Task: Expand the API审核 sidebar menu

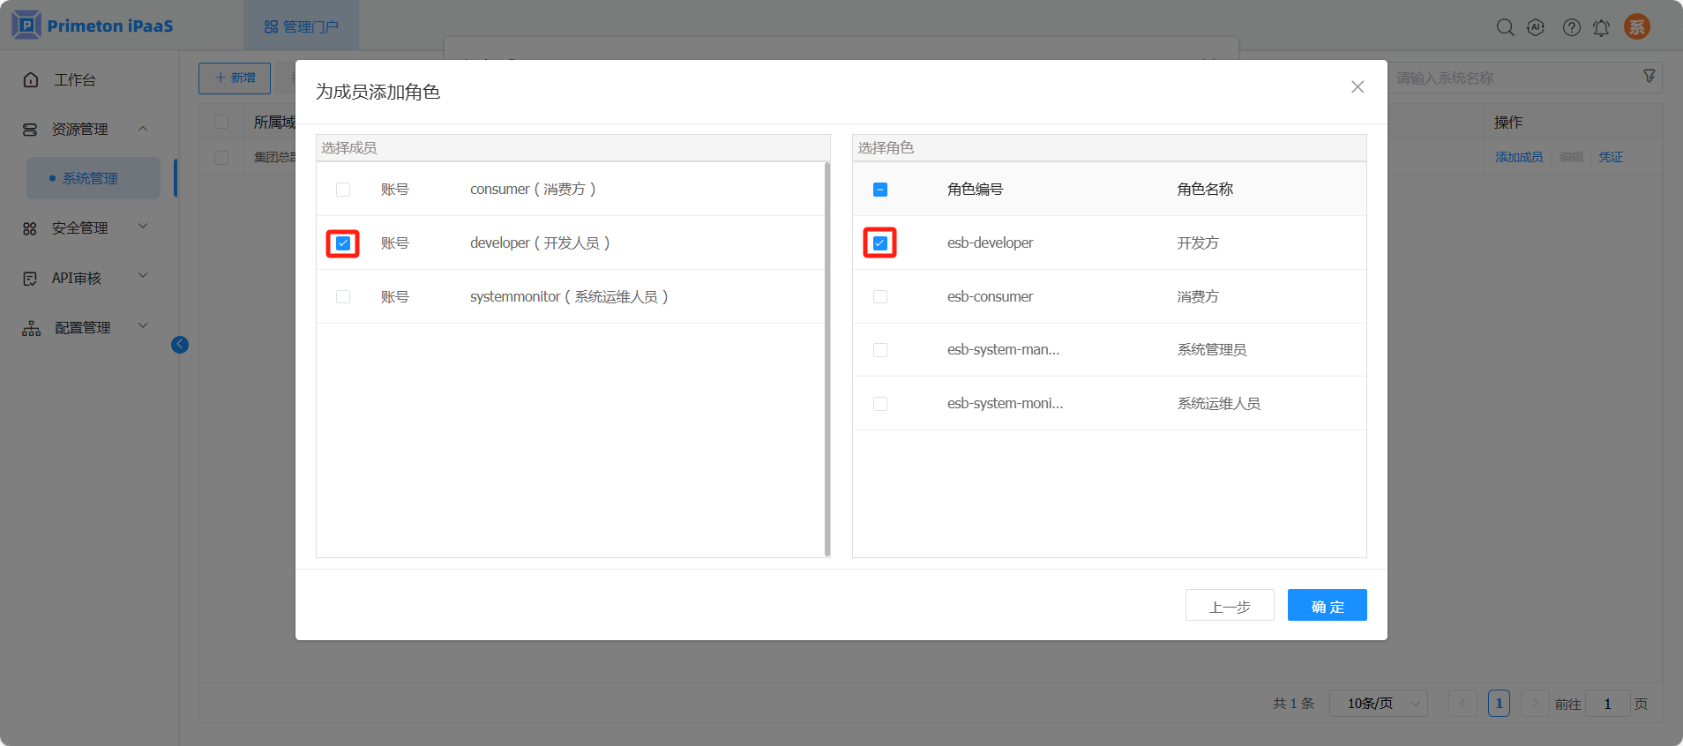Action: tap(85, 278)
